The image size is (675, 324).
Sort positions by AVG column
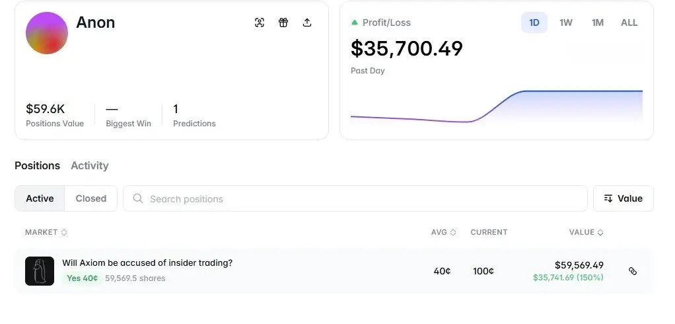tap(443, 232)
